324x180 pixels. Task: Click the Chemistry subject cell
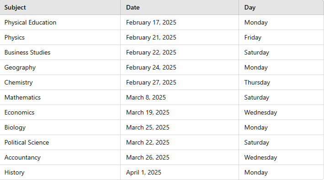click(x=60, y=82)
